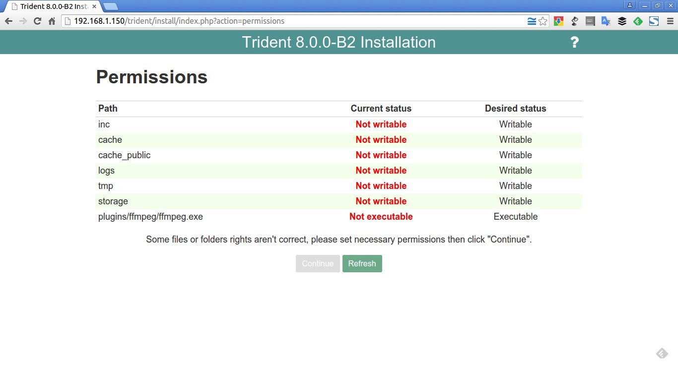Click the Refresh button
Image resolution: width=678 pixels, height=369 pixels.
[362, 263]
